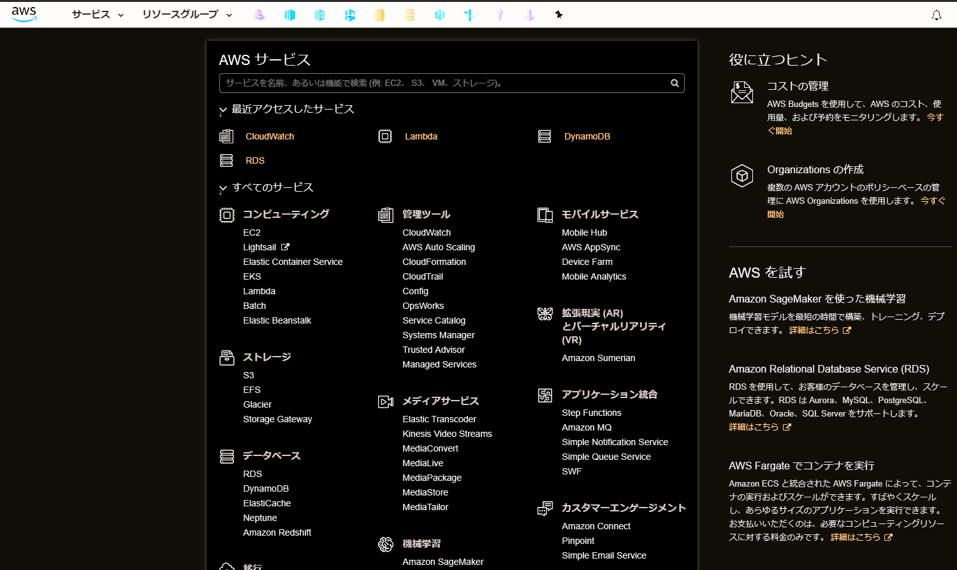This screenshot has width=957, height=570.
Task: Click the アプリケーション統合 category icon
Action: 545,395
